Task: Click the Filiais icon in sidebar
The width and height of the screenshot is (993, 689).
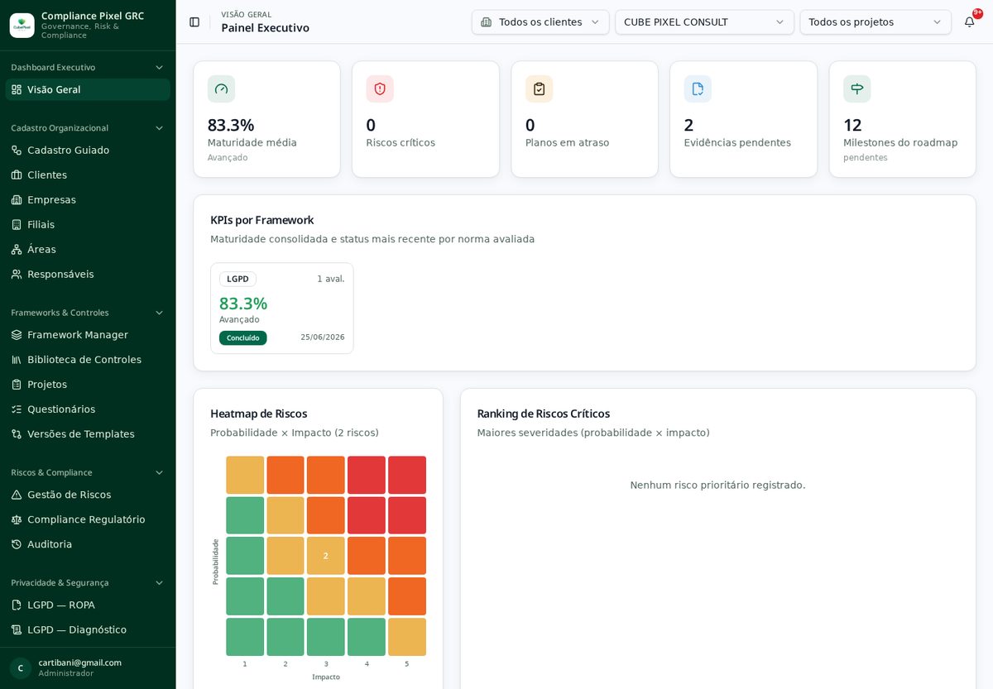Action: click(x=17, y=225)
